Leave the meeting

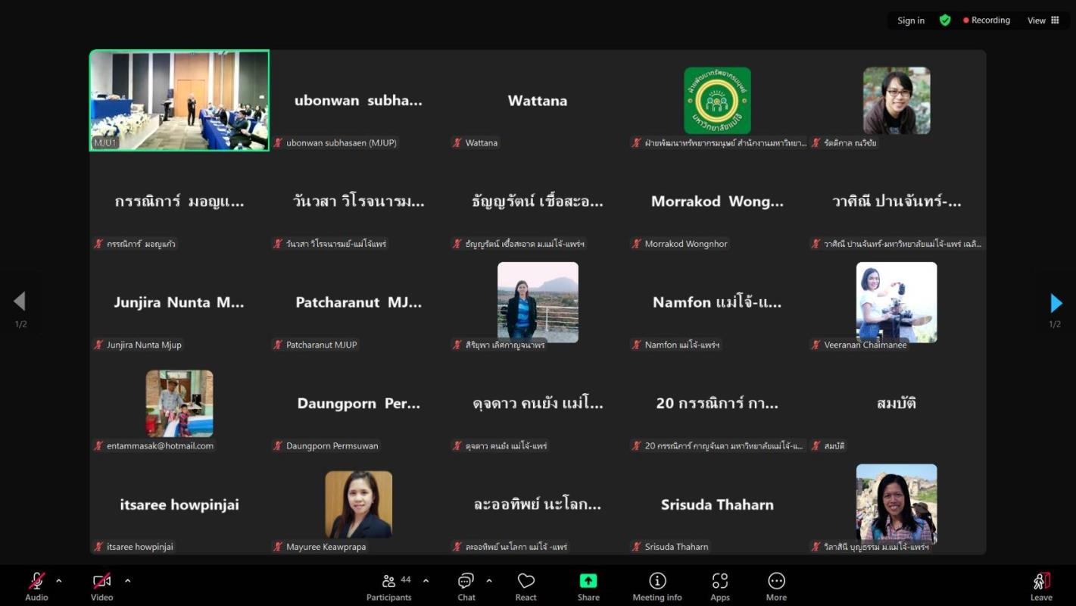pyautogui.click(x=1041, y=584)
